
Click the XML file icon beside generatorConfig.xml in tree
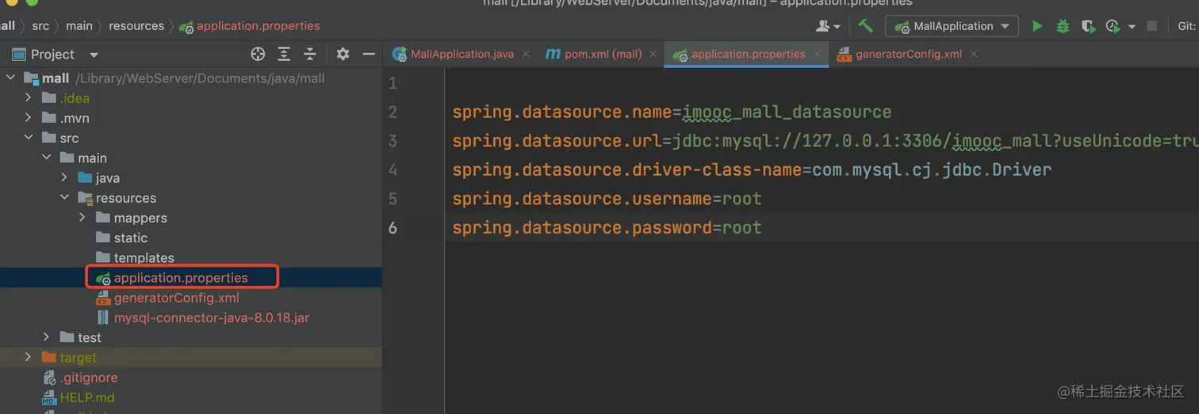pyautogui.click(x=102, y=298)
